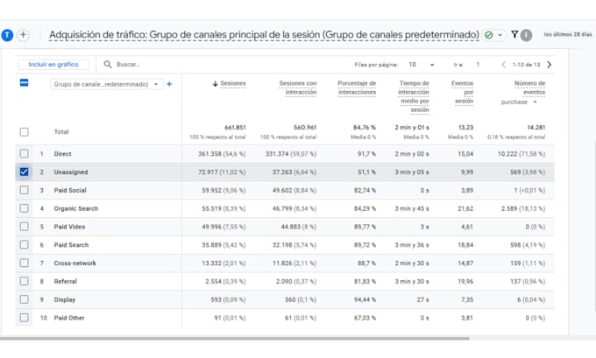Open the purchase event dropdown
The width and height of the screenshot is (596, 358).
[x=519, y=102]
